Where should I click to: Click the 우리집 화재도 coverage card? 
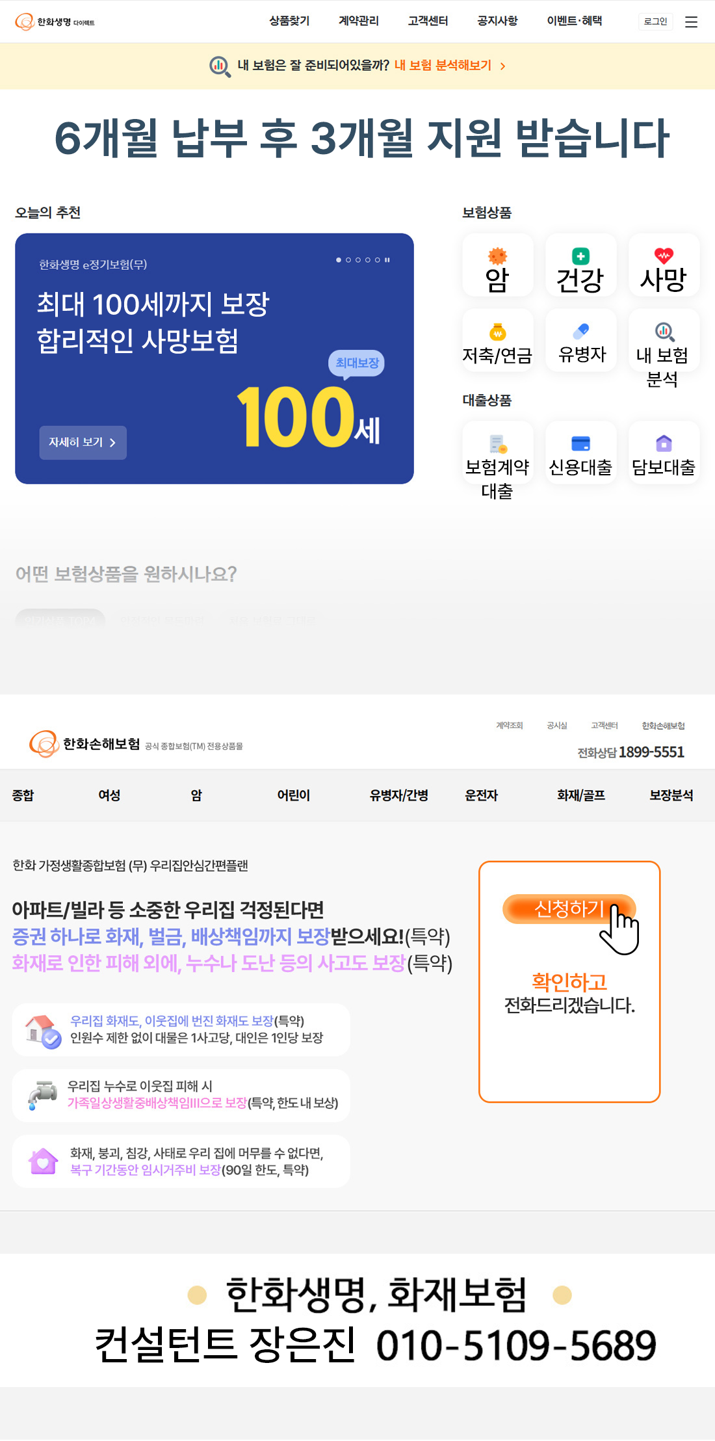click(181, 1029)
